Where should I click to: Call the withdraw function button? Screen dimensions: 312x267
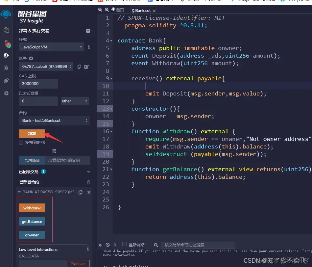click(32, 208)
